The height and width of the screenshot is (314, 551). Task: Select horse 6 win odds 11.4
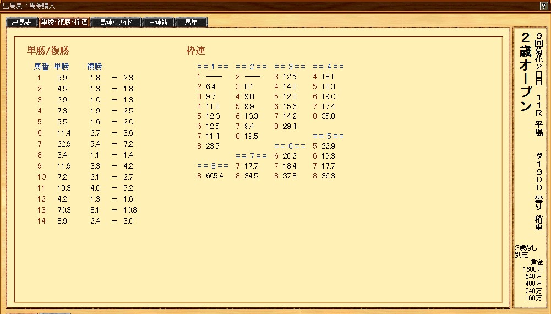click(x=64, y=133)
